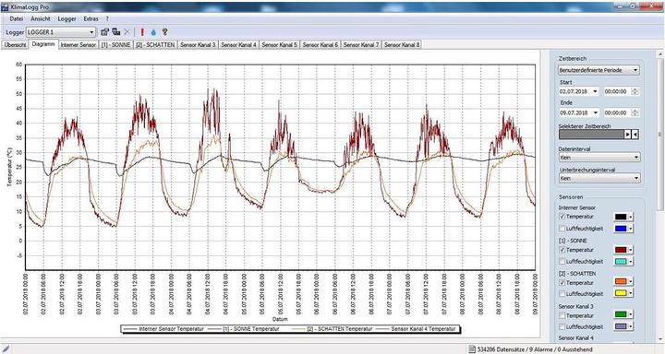Uncheck Interner Sensor Temperatur checkbox
The height and width of the screenshot is (354, 665).
click(x=562, y=217)
